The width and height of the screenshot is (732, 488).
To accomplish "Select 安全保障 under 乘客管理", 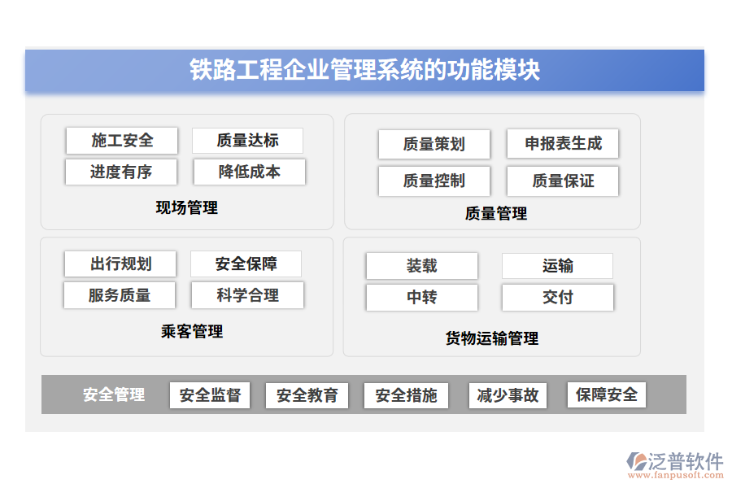I will point(248,263).
